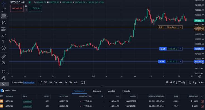Select the ruler measure tool
205x110 pixels.
point(4,57)
